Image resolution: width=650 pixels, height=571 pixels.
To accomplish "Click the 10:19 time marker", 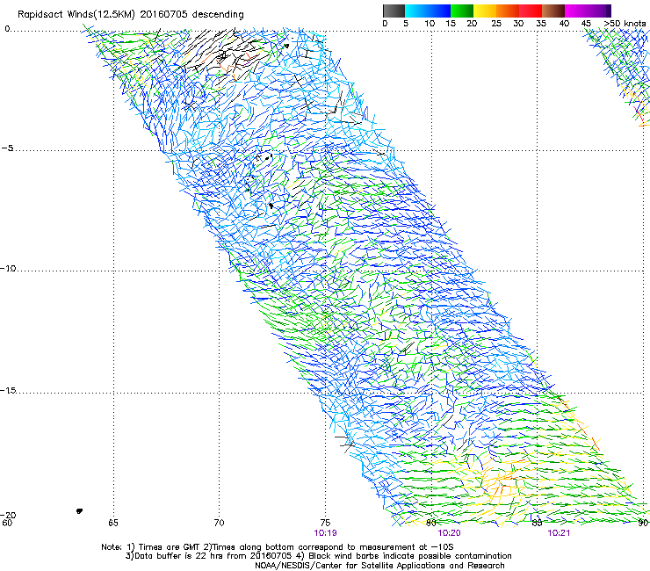I will point(325,533).
